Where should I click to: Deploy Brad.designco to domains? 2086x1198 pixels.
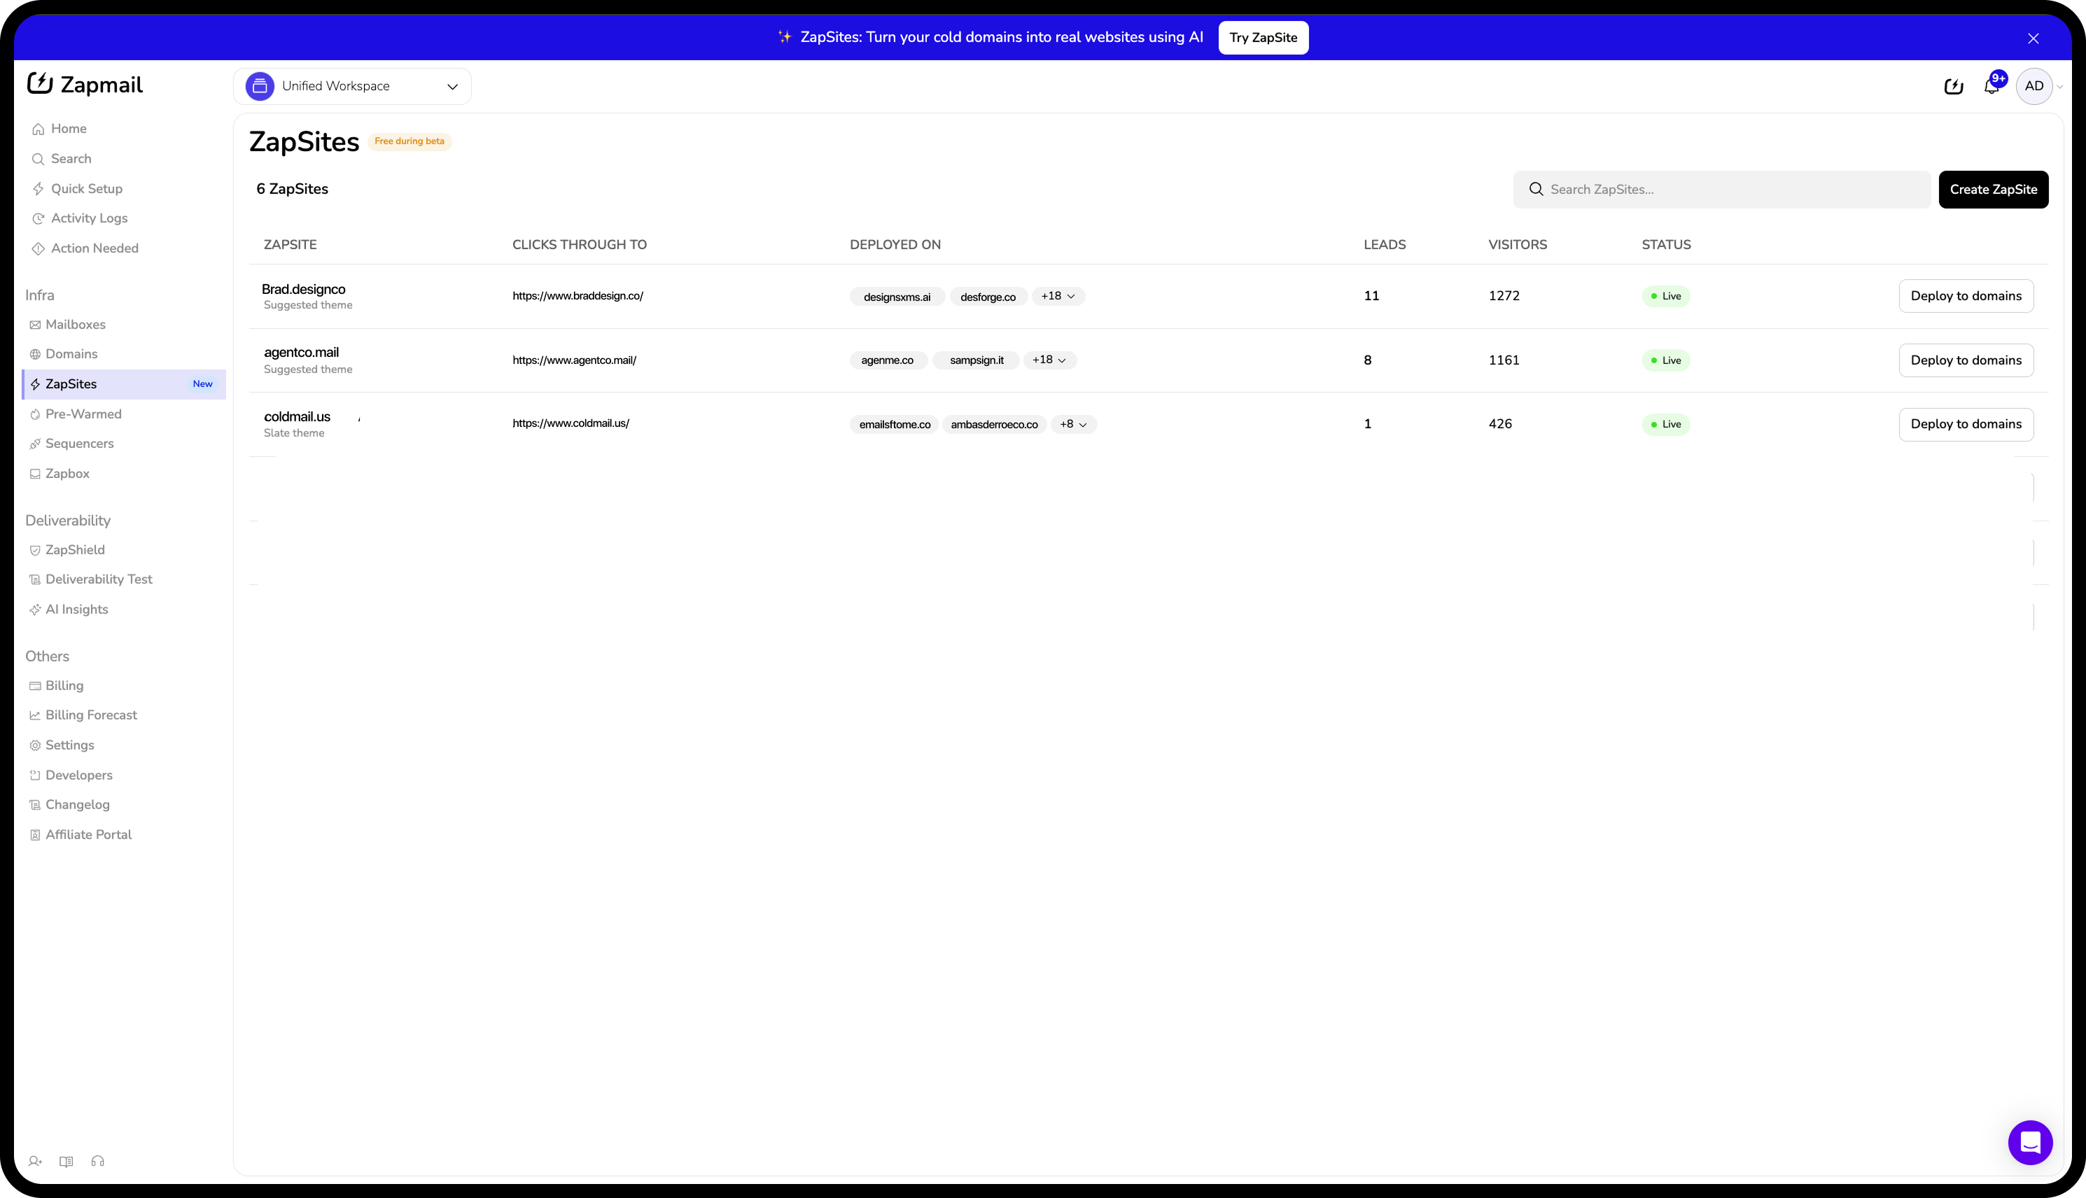[1966, 296]
